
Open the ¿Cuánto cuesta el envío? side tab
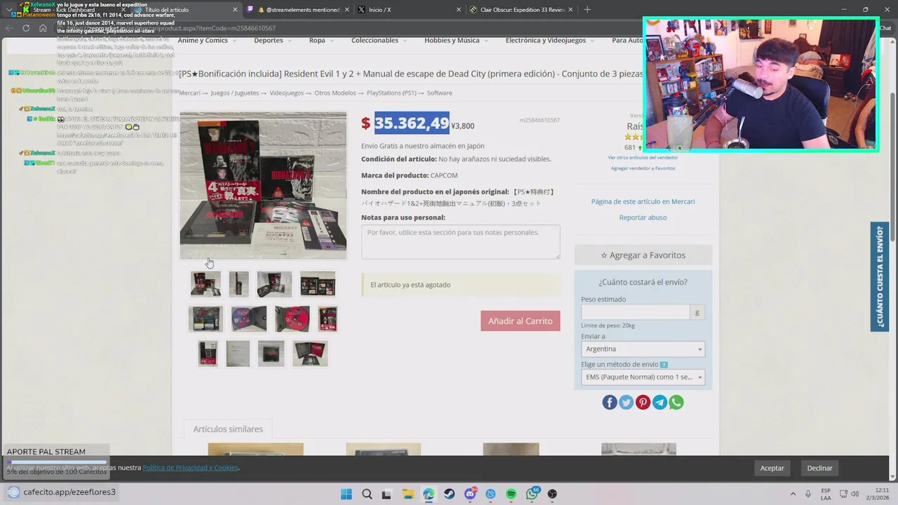point(880,276)
